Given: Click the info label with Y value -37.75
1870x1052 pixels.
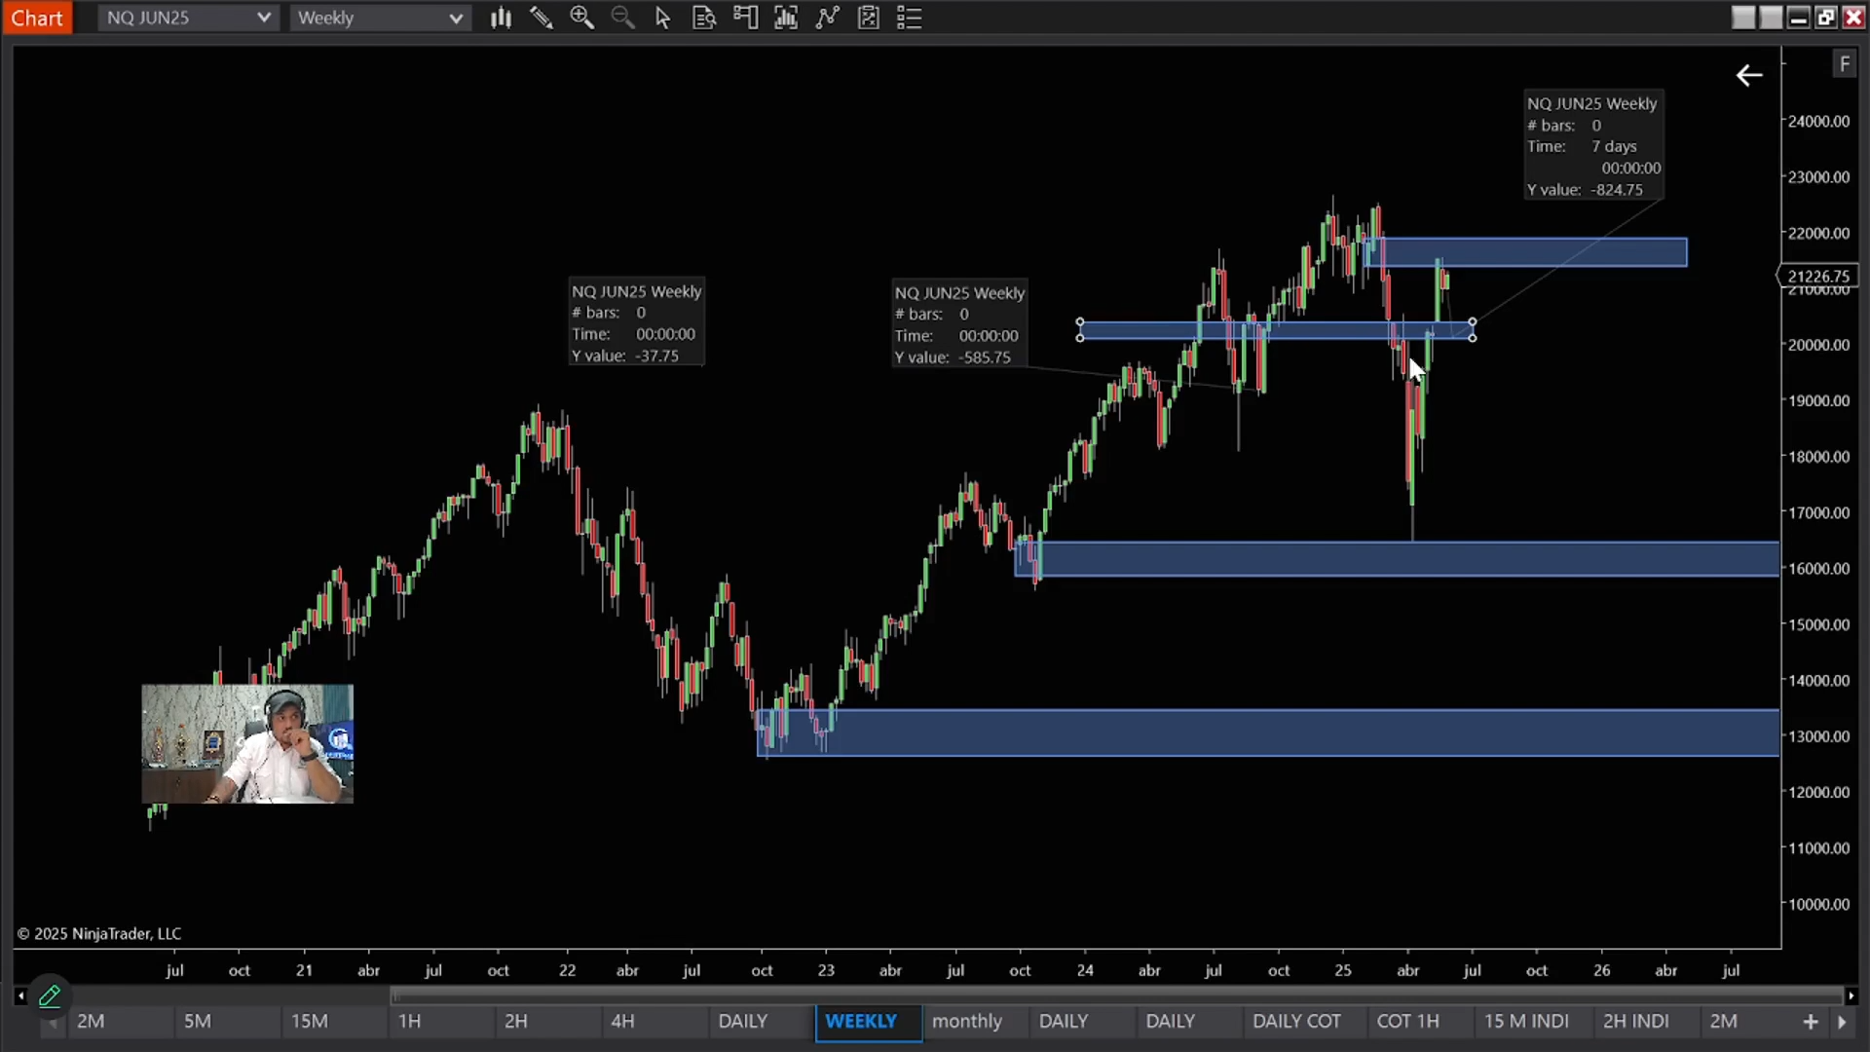Looking at the screenshot, I should 636,322.
